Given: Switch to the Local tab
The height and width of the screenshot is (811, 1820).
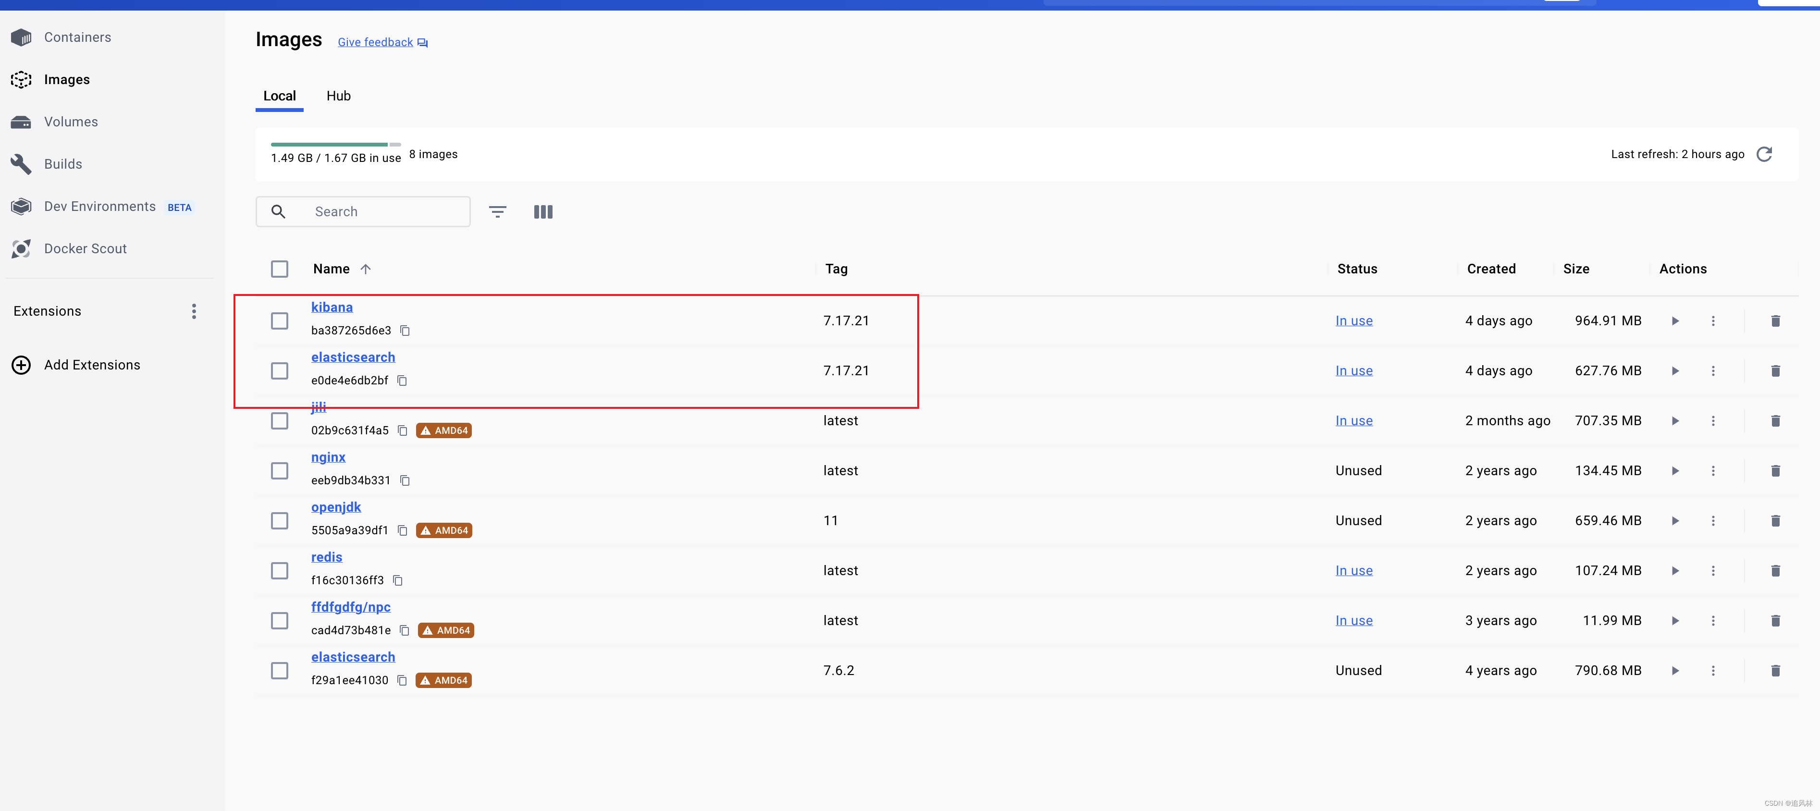Looking at the screenshot, I should pos(279,95).
